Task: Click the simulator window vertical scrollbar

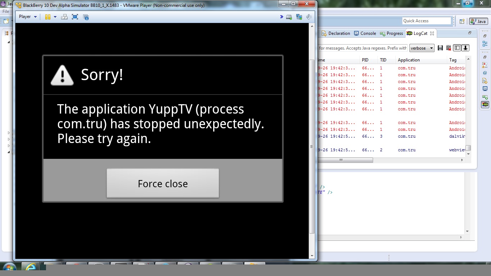Action: [312, 147]
